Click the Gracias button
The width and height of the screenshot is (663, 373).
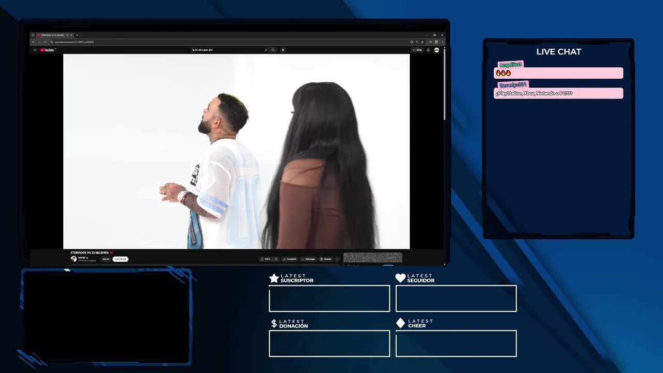click(x=326, y=259)
